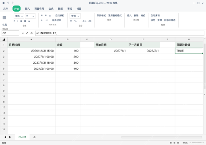Switch to Page Break preview in status bar
Image resolution: width=206 pixels, height=145 pixels.
[x=178, y=143]
